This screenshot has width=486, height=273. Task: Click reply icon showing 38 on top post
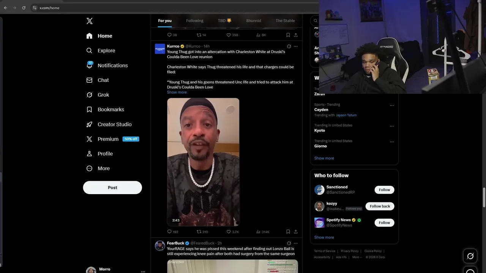point(170,35)
